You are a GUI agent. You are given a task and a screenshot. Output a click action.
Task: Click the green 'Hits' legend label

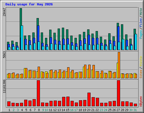[x=141, y=12]
